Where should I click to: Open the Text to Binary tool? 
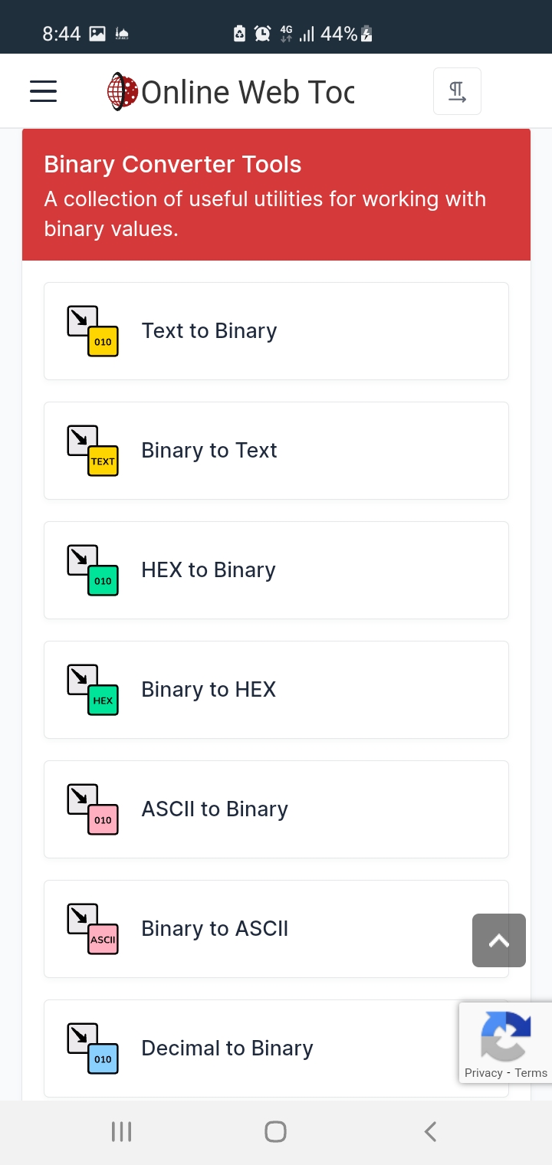(x=209, y=331)
